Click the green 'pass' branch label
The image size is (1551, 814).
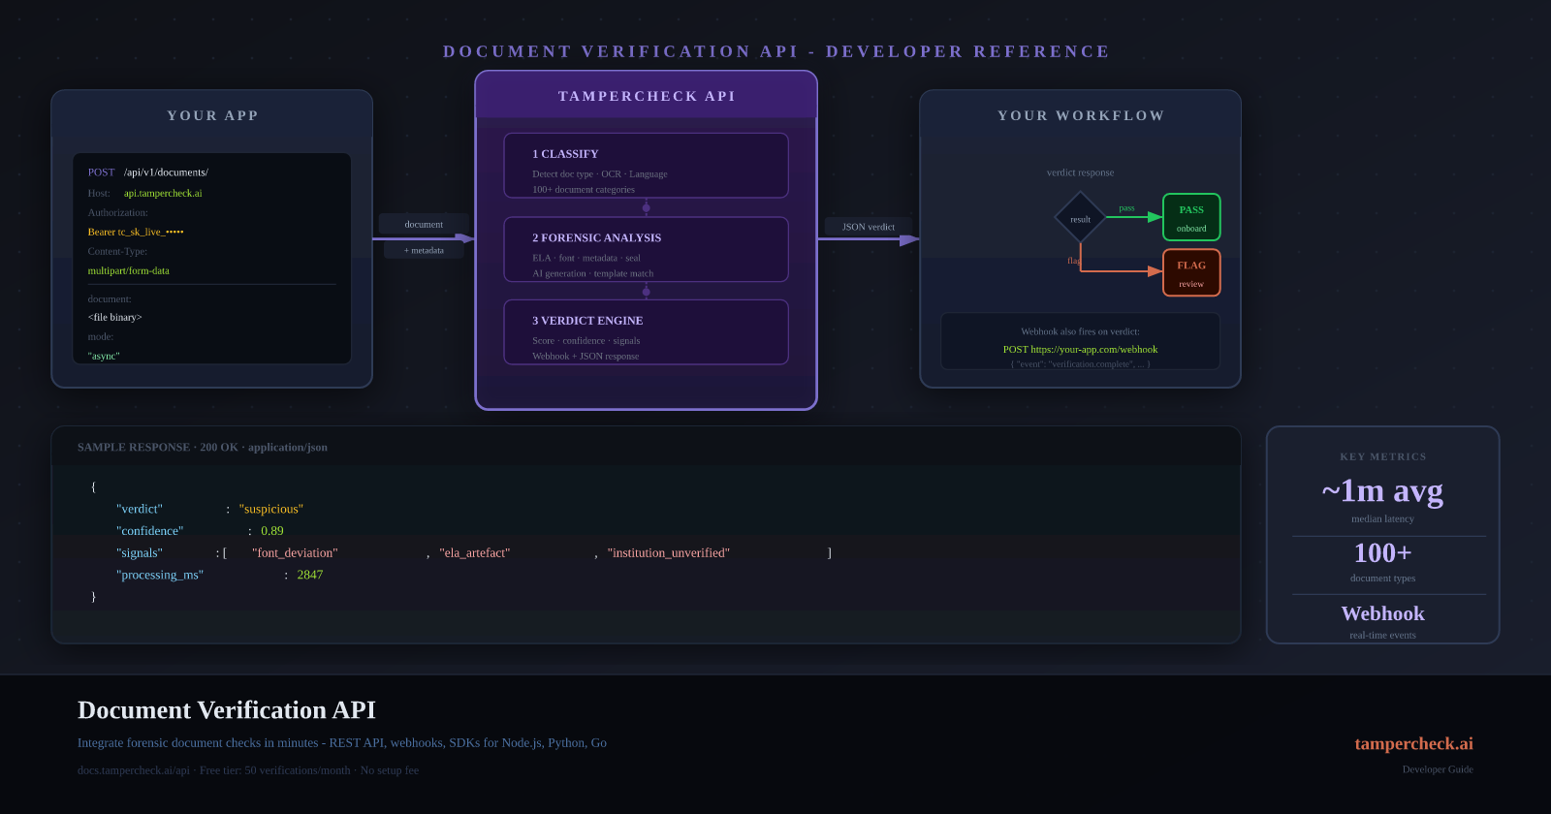[x=1126, y=207]
